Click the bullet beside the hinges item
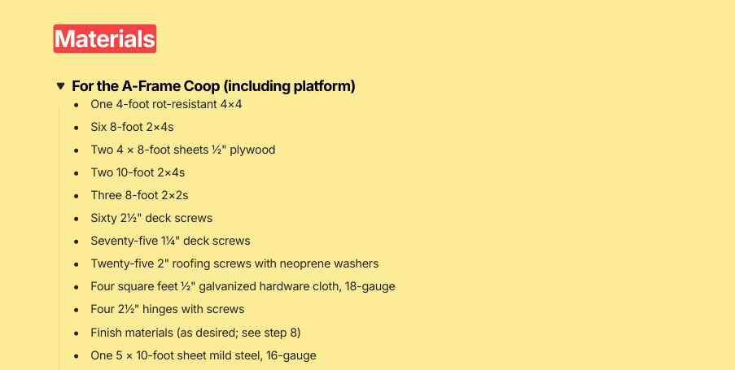735x370 pixels. (x=77, y=310)
